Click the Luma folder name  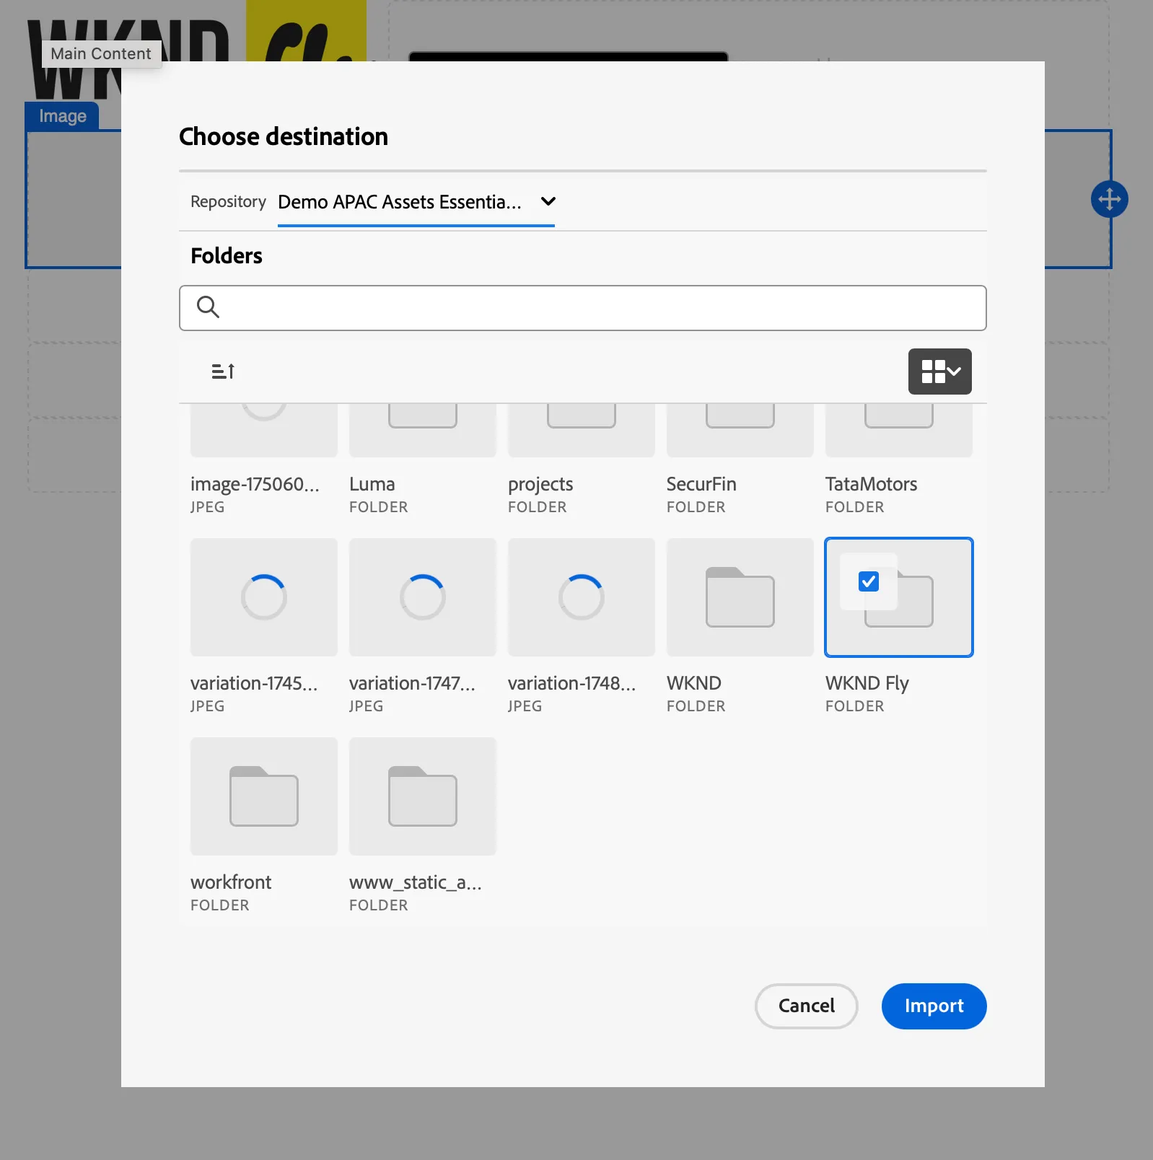coord(372,484)
